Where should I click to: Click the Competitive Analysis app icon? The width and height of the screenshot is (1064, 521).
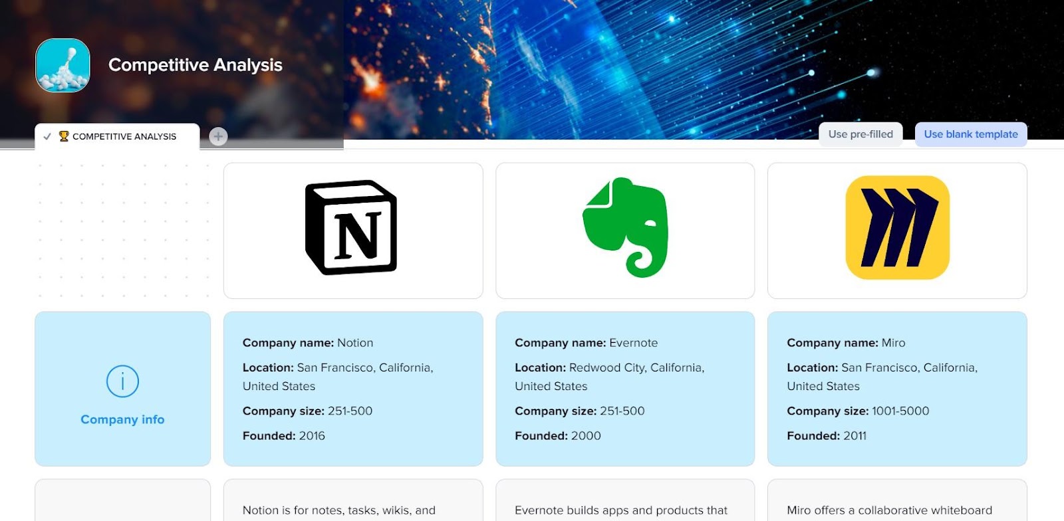(x=63, y=65)
